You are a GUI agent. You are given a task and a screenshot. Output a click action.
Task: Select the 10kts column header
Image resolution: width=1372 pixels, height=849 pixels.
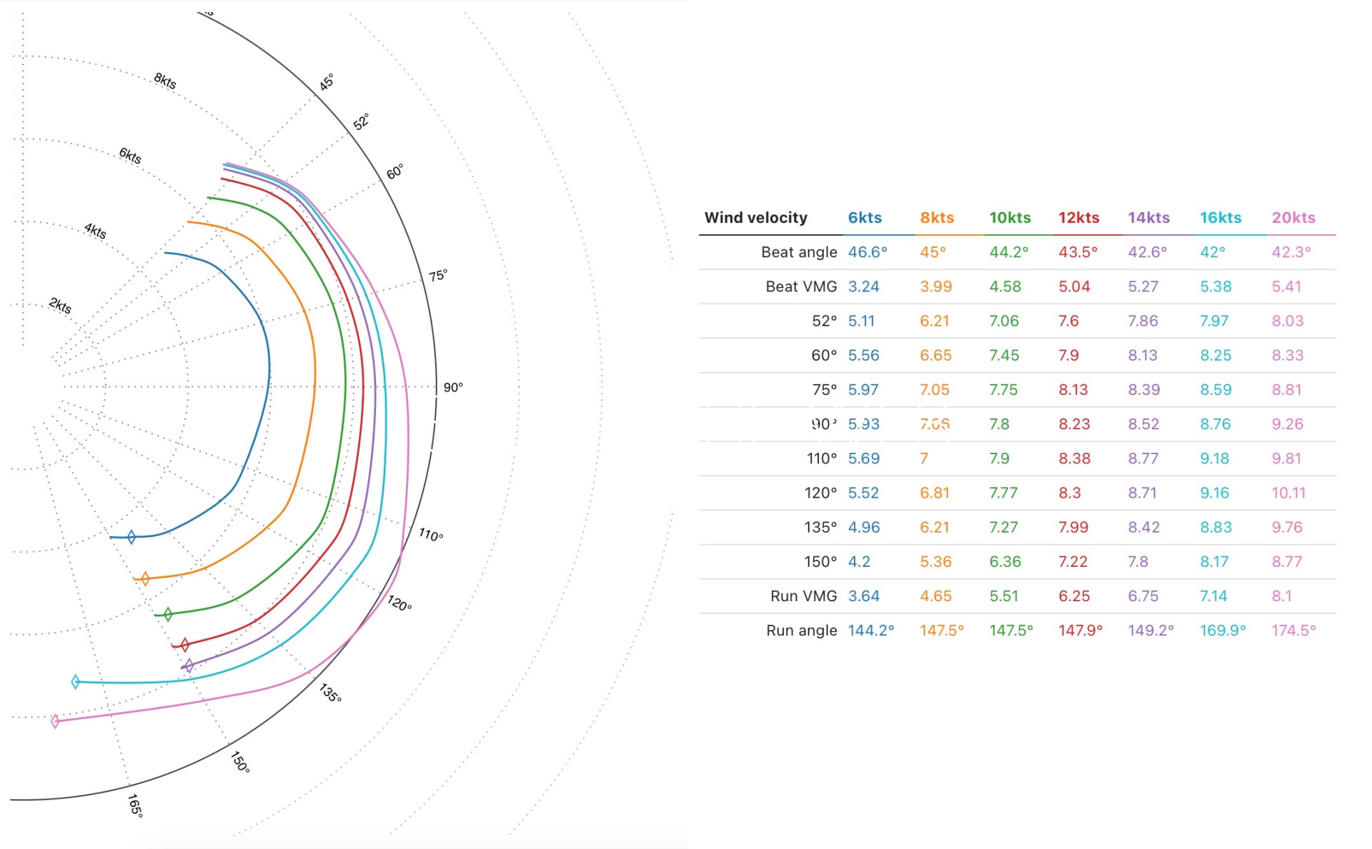click(1010, 218)
